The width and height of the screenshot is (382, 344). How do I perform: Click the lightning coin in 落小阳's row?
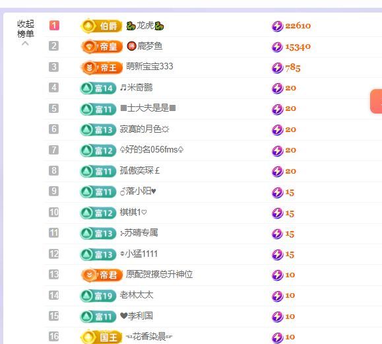click(x=277, y=193)
